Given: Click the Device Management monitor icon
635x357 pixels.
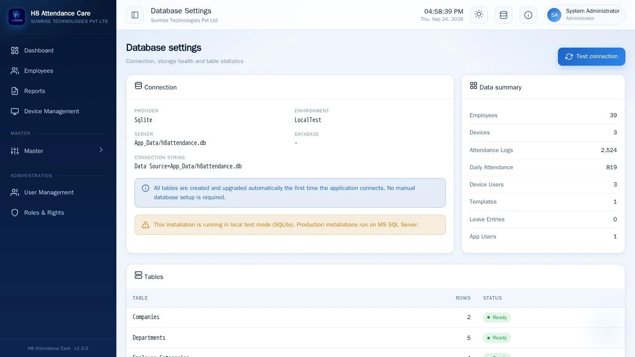Looking at the screenshot, I should tap(15, 111).
